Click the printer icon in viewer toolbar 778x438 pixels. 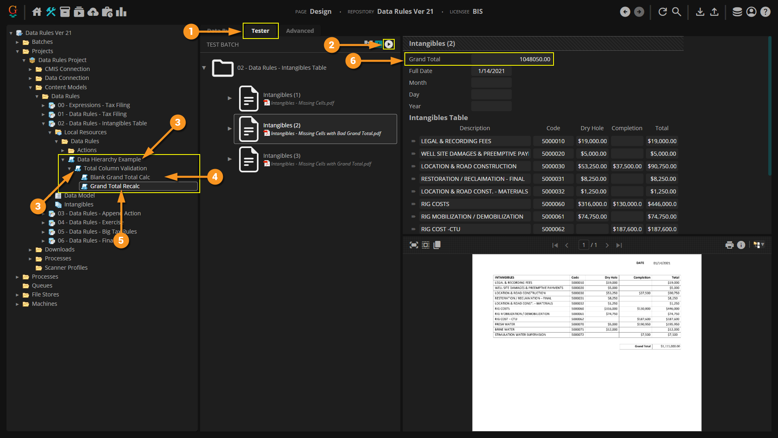pos(729,245)
